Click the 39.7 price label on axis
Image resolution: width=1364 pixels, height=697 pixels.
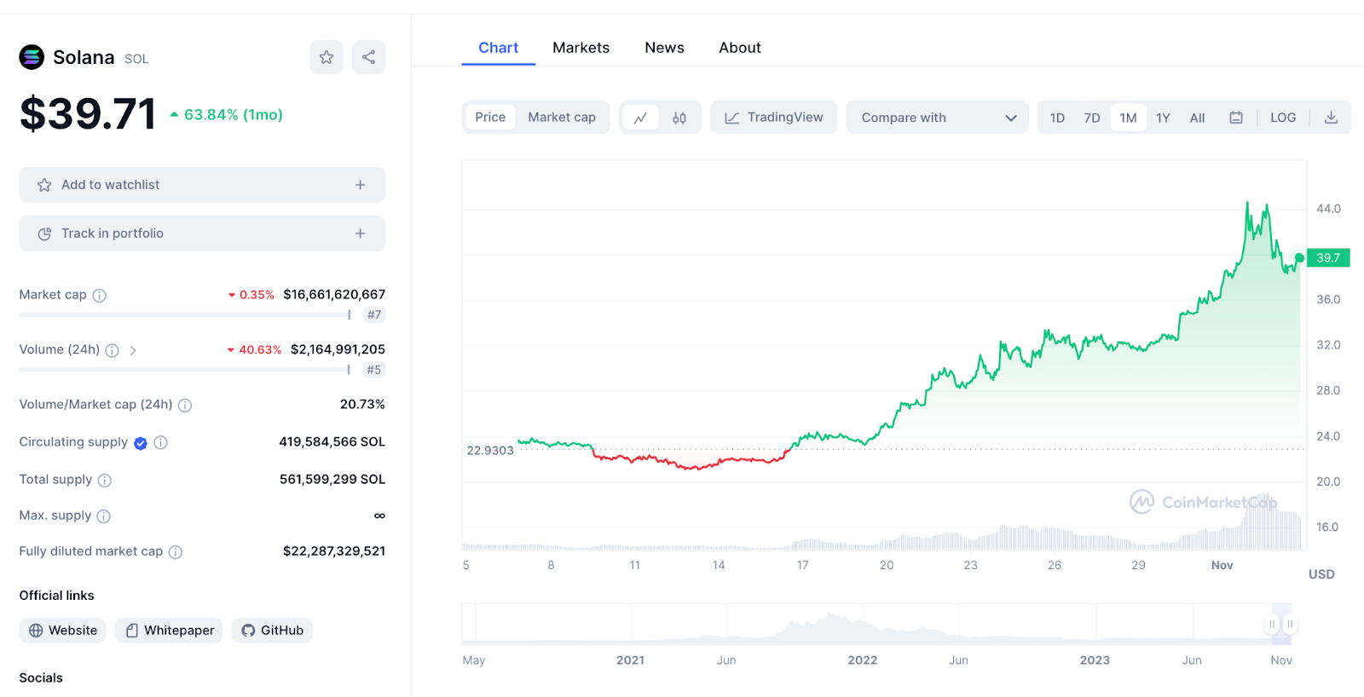pyautogui.click(x=1328, y=257)
